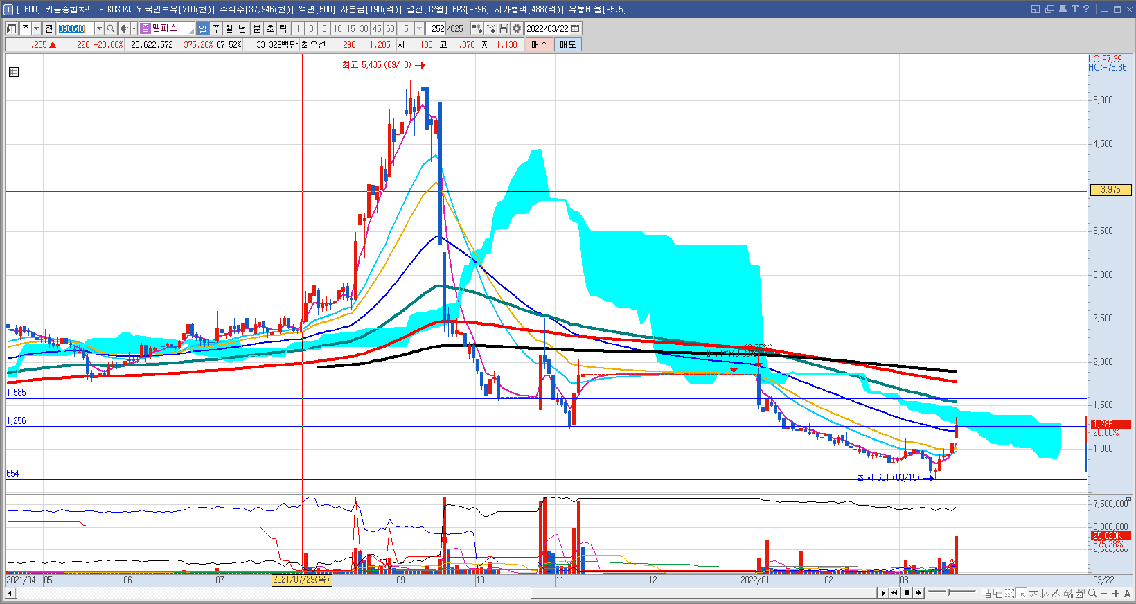The image size is (1136, 604).
Task: Select the 60 interval toggle
Action: [390, 28]
